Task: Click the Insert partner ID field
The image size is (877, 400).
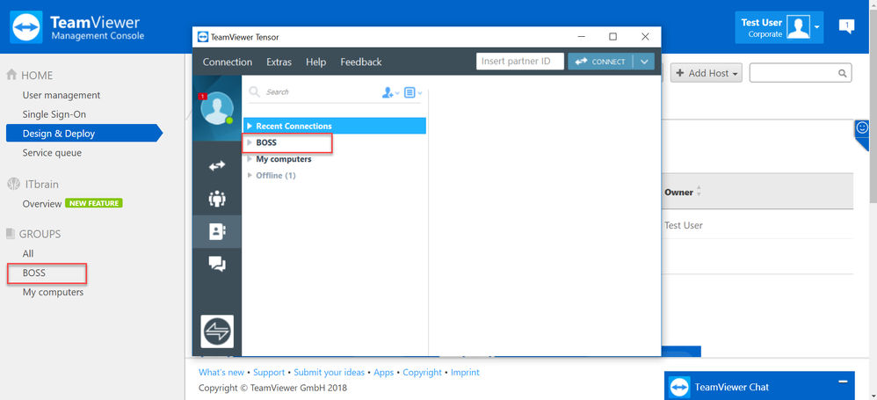Action: click(x=519, y=62)
